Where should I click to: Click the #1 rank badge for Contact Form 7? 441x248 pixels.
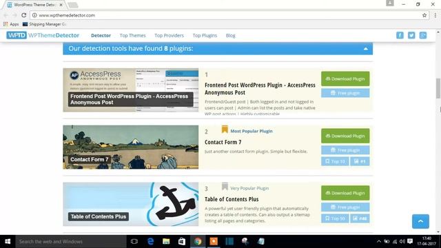click(360, 161)
